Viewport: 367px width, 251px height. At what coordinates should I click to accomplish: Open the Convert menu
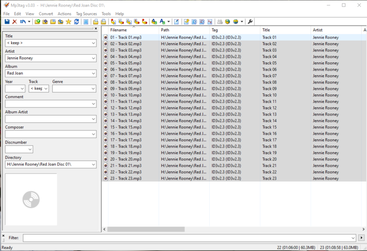(46, 14)
